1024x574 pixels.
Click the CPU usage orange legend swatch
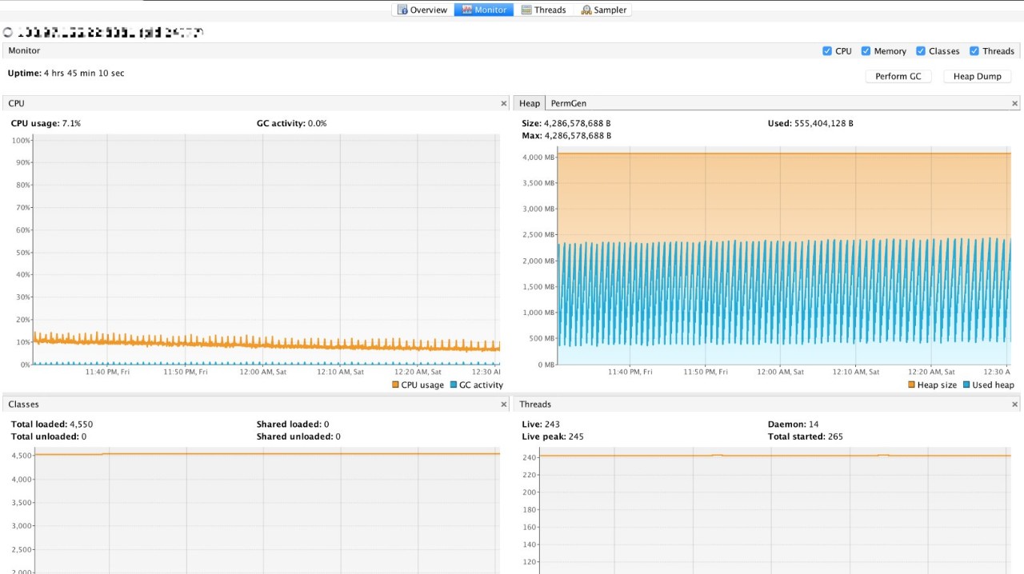tap(395, 385)
